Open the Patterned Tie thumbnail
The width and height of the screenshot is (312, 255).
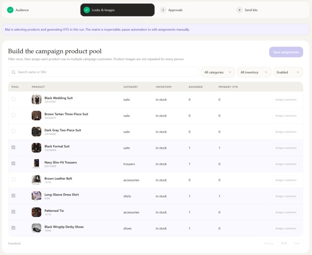pyautogui.click(x=36, y=212)
